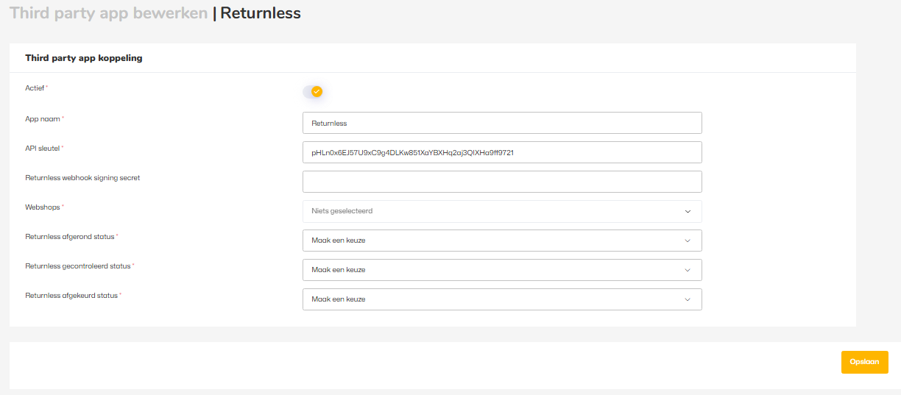Viewport: 901px width, 395px height.
Task: Open the Returnless afgerond status dropdown
Action: [501, 241]
